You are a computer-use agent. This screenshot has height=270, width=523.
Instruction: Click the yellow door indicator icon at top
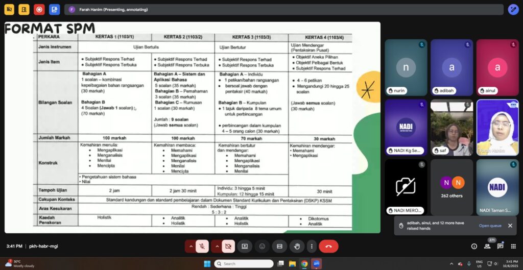tap(24, 10)
